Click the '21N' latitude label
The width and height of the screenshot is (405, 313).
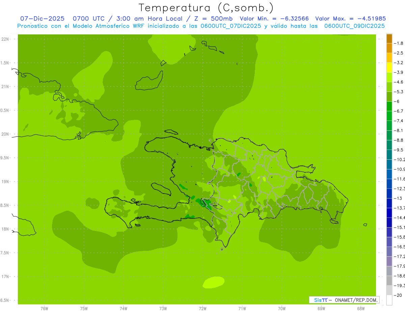6,86
